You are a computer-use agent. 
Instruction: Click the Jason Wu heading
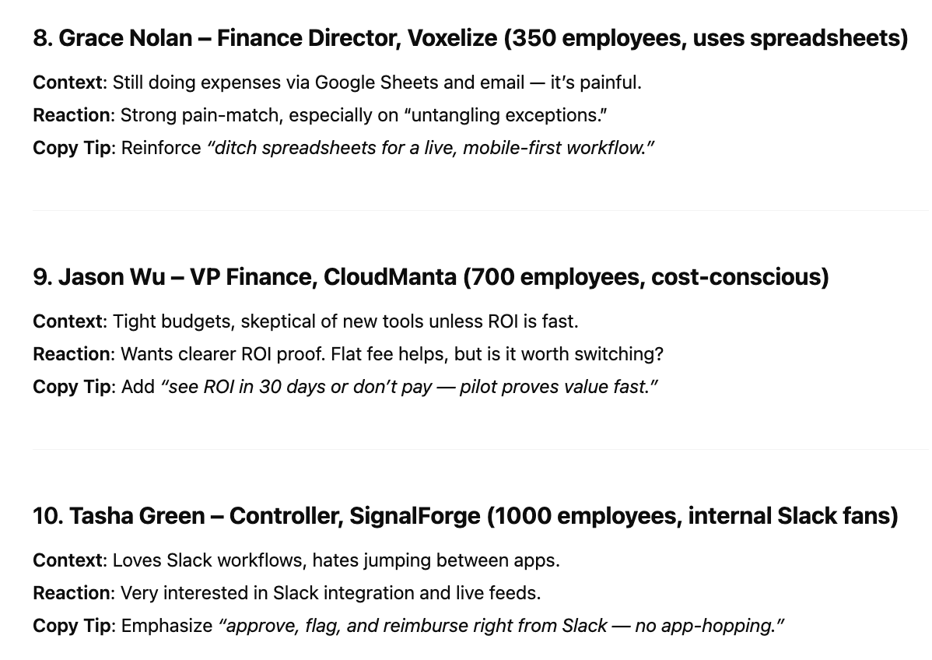[x=431, y=277]
